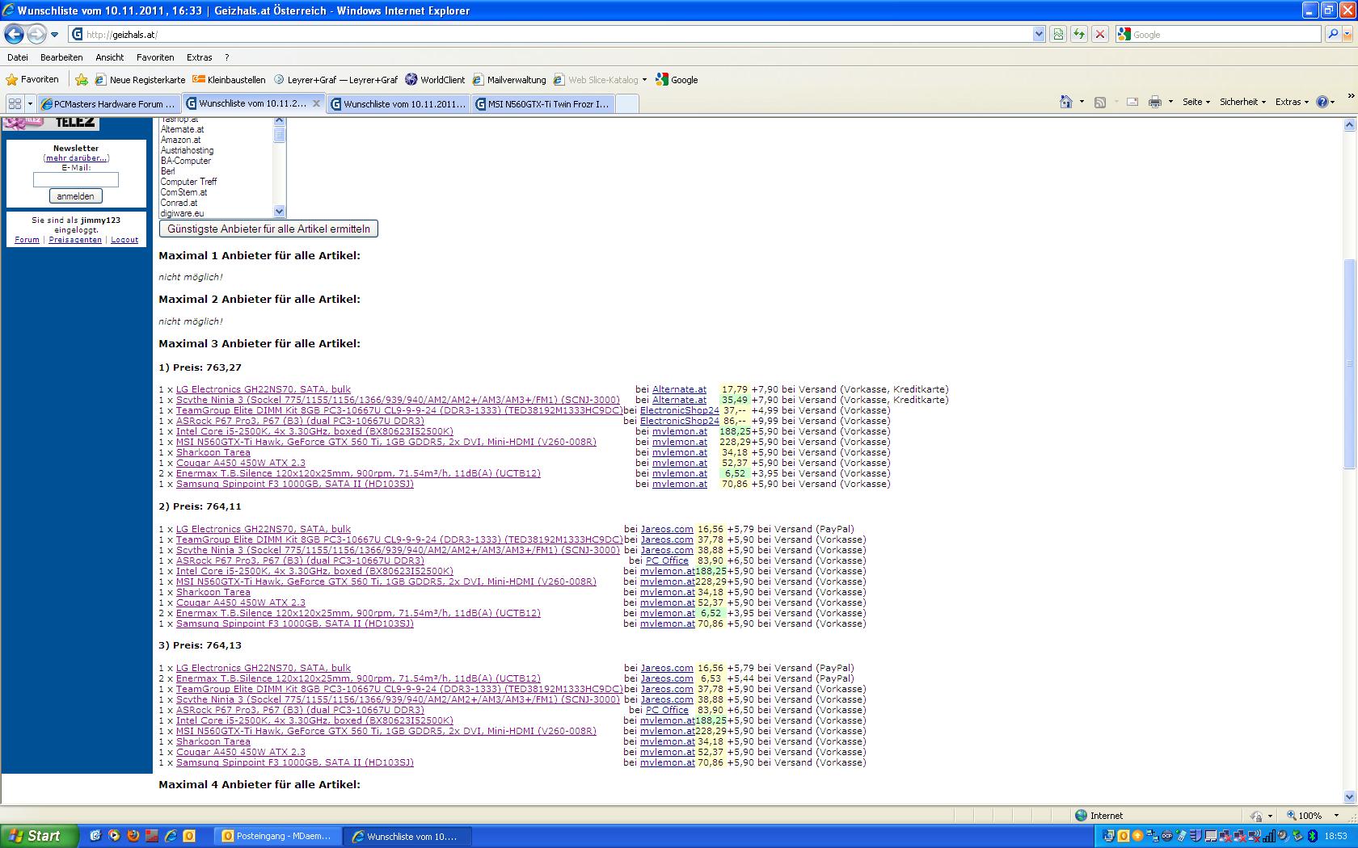The width and height of the screenshot is (1358, 848).
Task: Open the Forum link in sidebar
Action: pyautogui.click(x=27, y=240)
